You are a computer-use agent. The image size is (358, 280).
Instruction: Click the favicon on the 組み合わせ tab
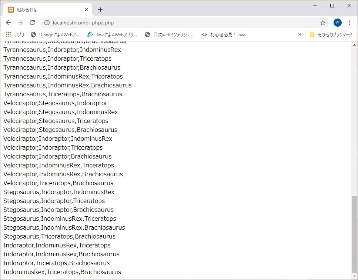10,9
